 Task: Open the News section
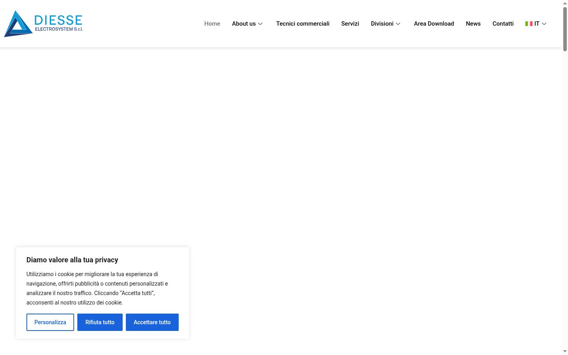click(x=473, y=24)
